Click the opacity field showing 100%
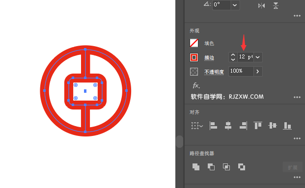 coord(241,71)
